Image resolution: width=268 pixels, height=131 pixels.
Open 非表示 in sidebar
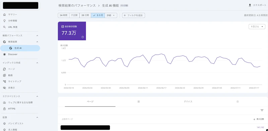pos(11,88)
